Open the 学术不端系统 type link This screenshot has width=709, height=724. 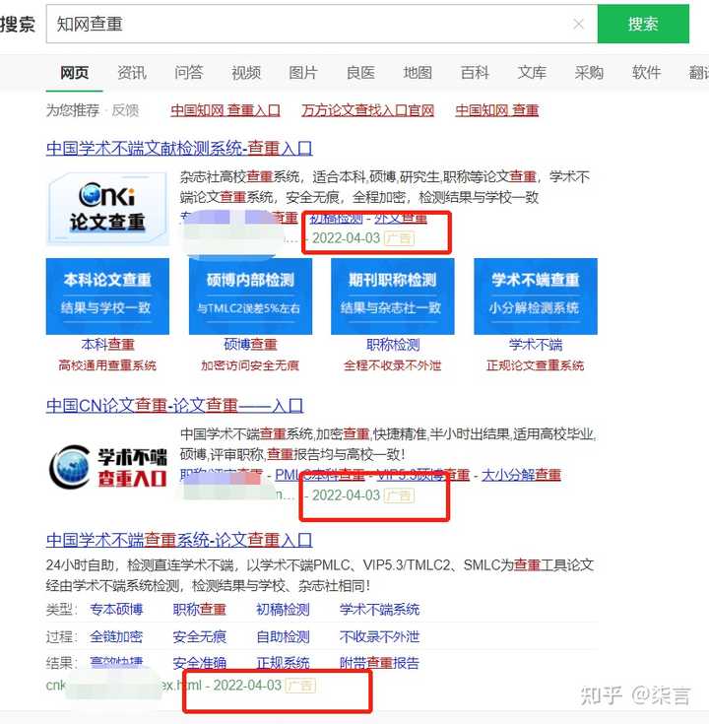(379, 610)
